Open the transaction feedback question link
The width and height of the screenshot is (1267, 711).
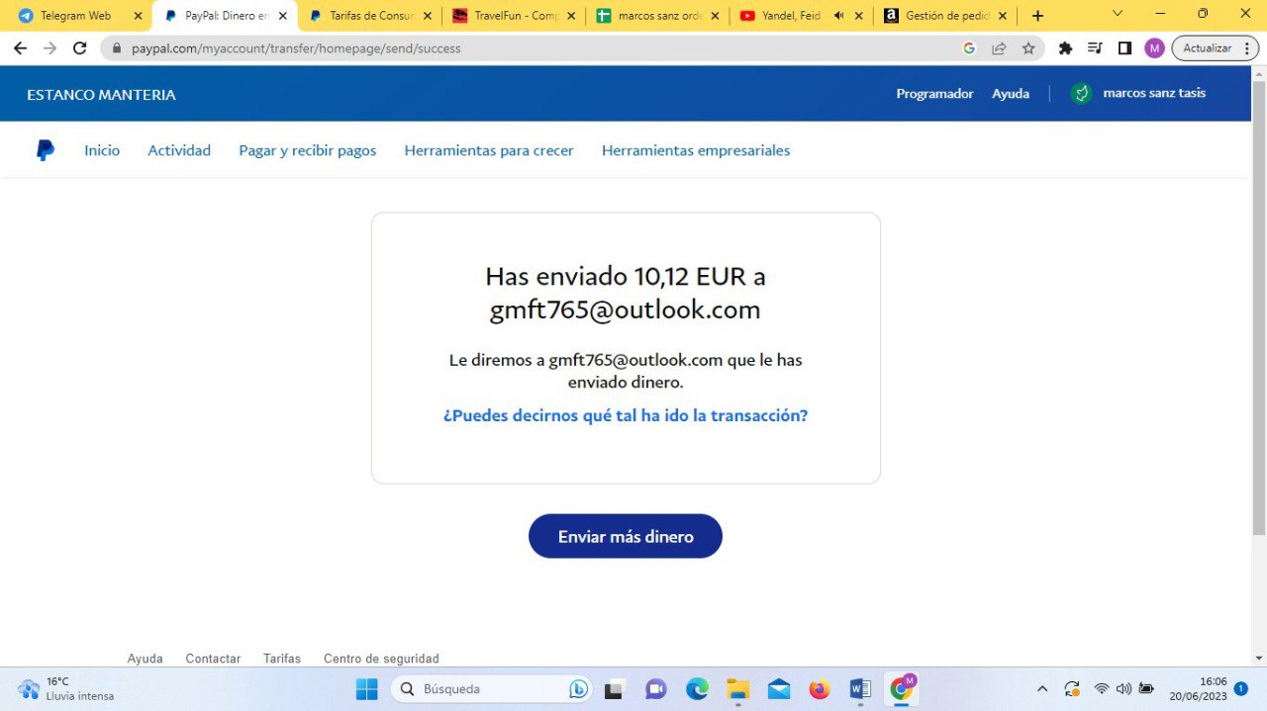coord(626,415)
